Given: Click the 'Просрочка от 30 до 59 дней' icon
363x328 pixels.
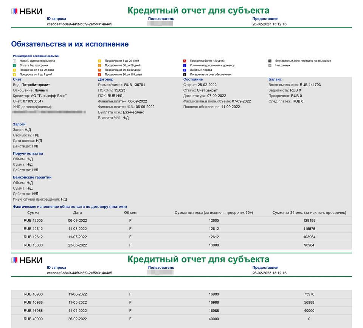Looking at the screenshot, I should pyautogui.click(x=99, y=65).
